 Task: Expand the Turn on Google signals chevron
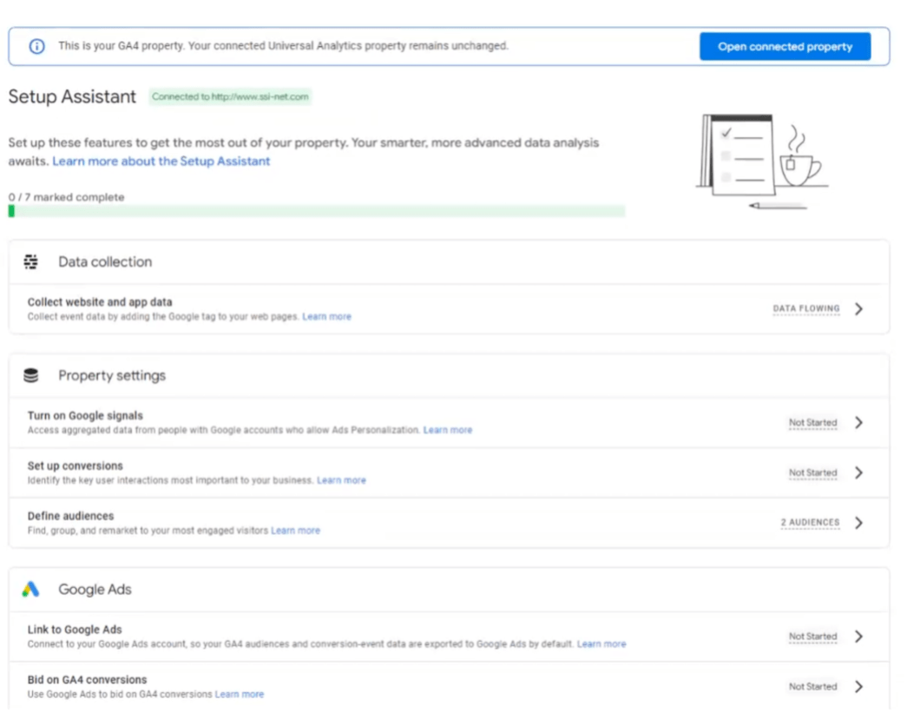(859, 423)
